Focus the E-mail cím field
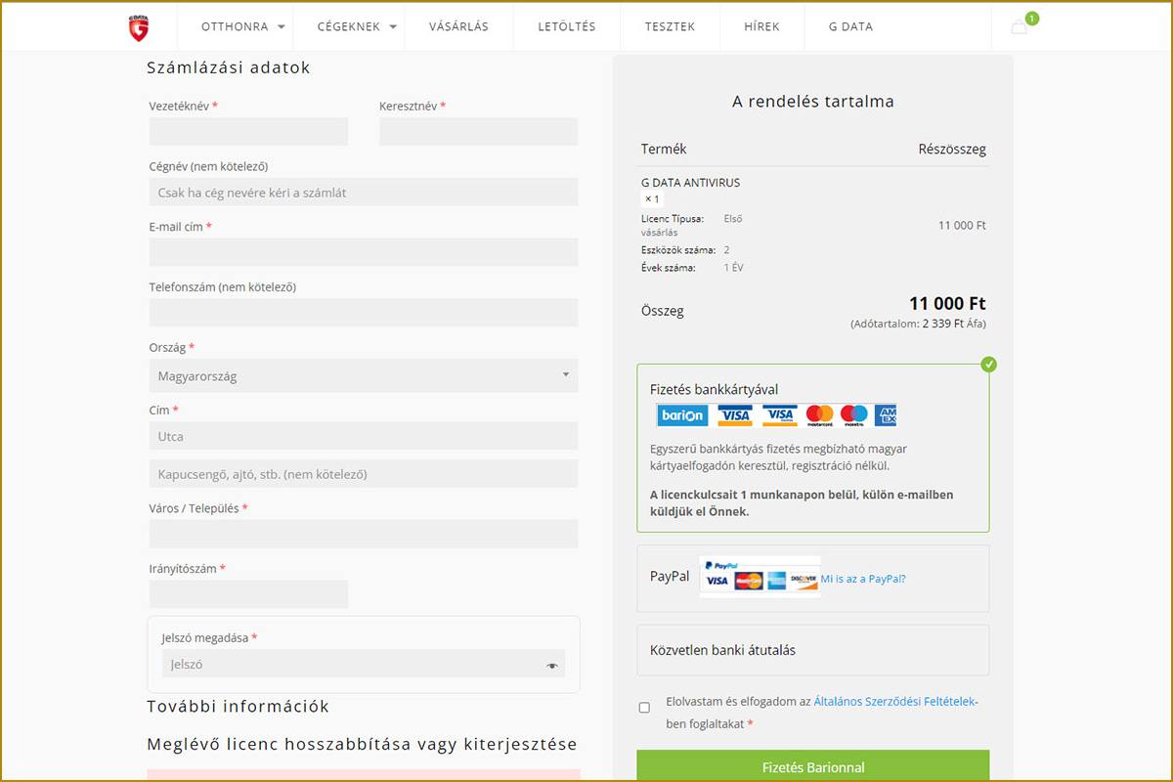Screen dimensions: 1173x782 (364, 252)
